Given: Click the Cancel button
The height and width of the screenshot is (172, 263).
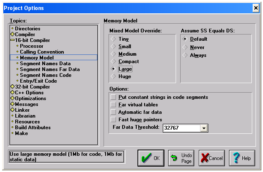Looking at the screenshot, I should [212, 158].
